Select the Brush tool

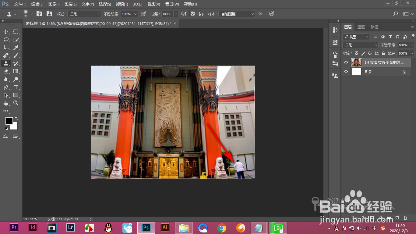16,55
